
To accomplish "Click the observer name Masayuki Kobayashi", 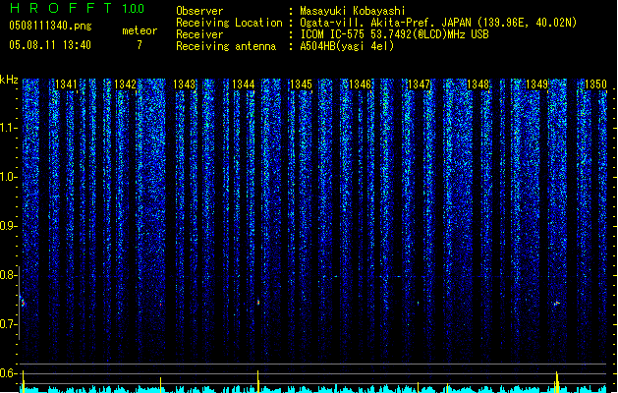I will coord(353,11).
